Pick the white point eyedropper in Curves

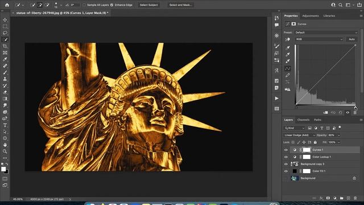[288, 61]
